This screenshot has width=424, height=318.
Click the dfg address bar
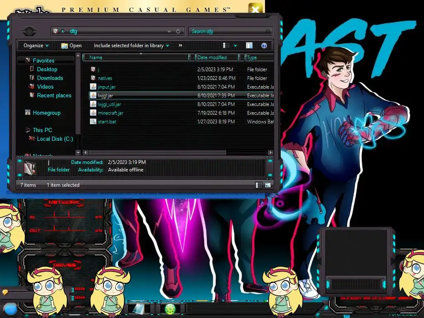pos(118,31)
